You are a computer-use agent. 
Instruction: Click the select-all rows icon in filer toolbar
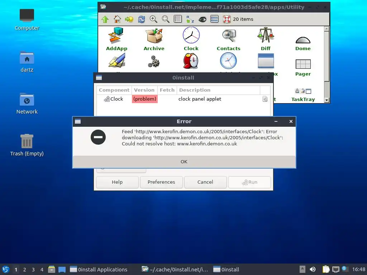[x=214, y=19]
